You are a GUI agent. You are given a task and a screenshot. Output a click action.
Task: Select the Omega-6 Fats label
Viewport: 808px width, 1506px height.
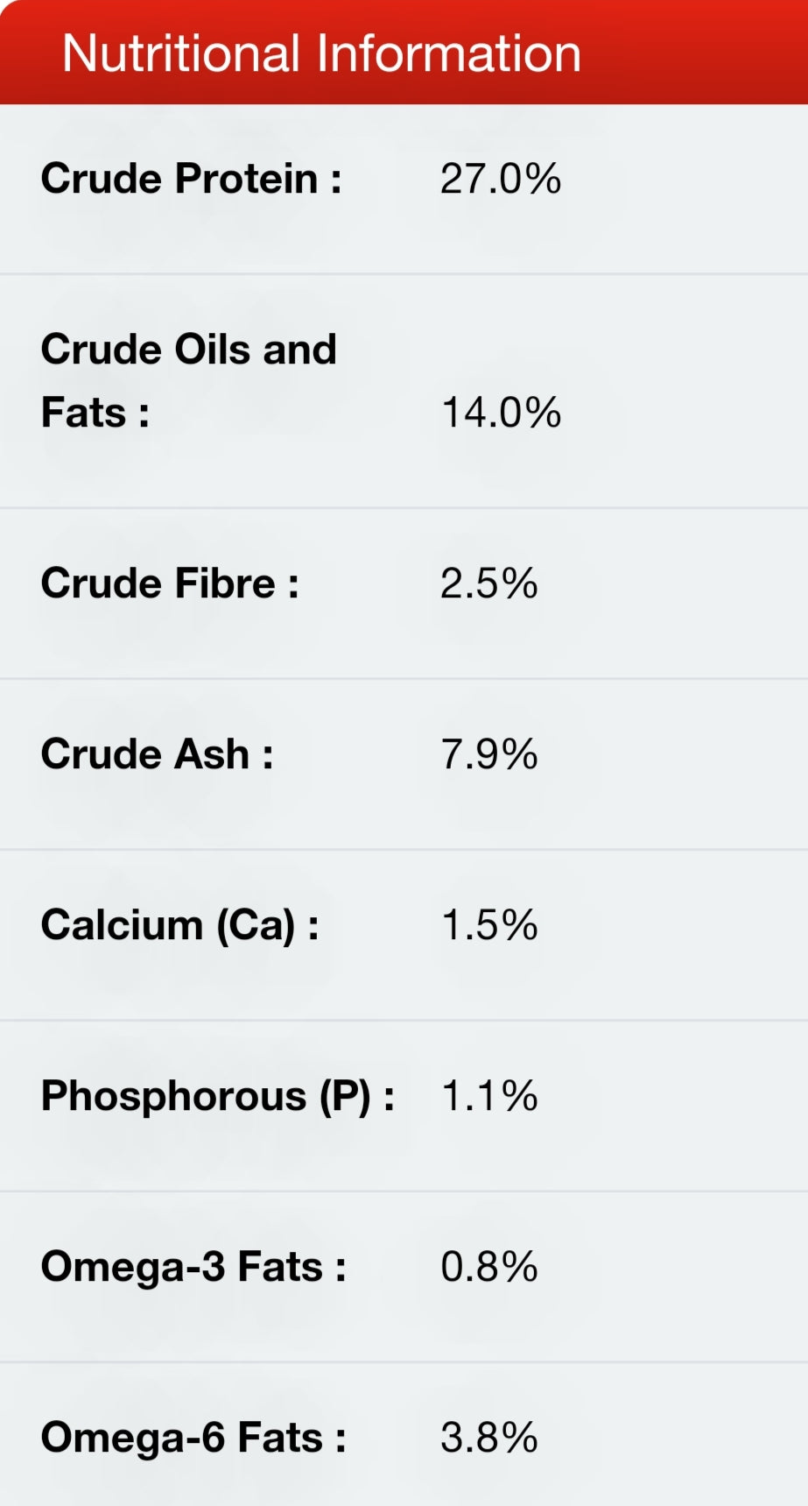click(193, 1438)
